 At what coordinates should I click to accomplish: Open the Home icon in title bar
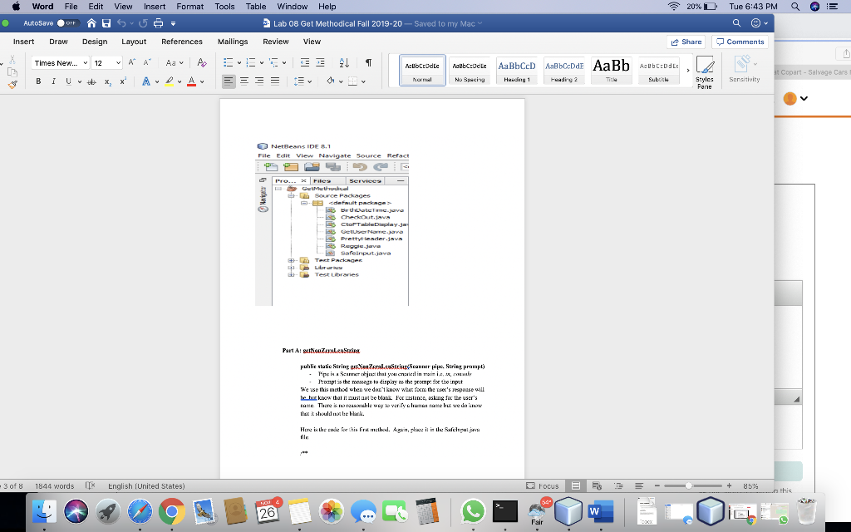(x=91, y=23)
